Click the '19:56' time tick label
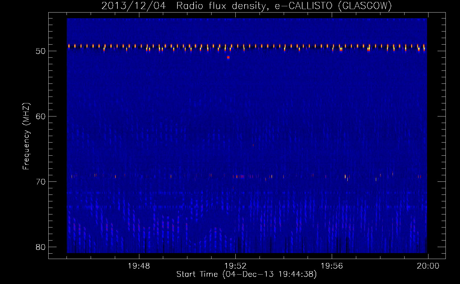460x284 pixels. pyautogui.click(x=332, y=266)
